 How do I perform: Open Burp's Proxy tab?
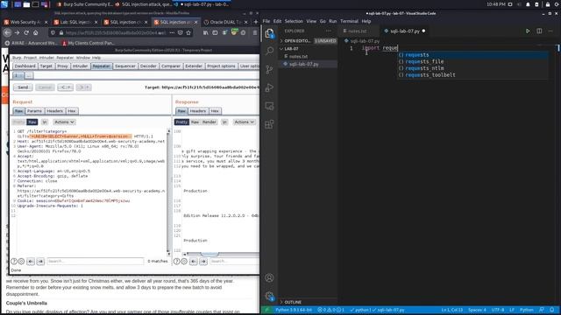[x=62, y=66]
